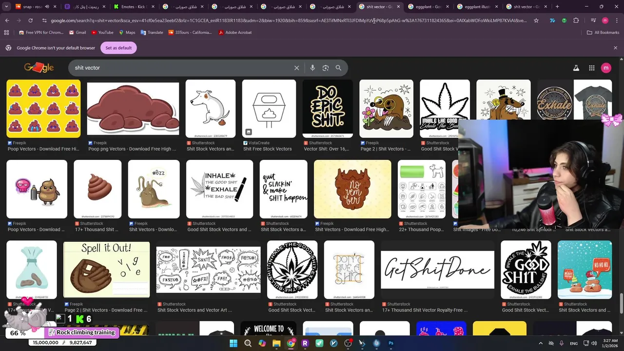Open the Adobe Acrobat bookmark

pyautogui.click(x=235, y=32)
